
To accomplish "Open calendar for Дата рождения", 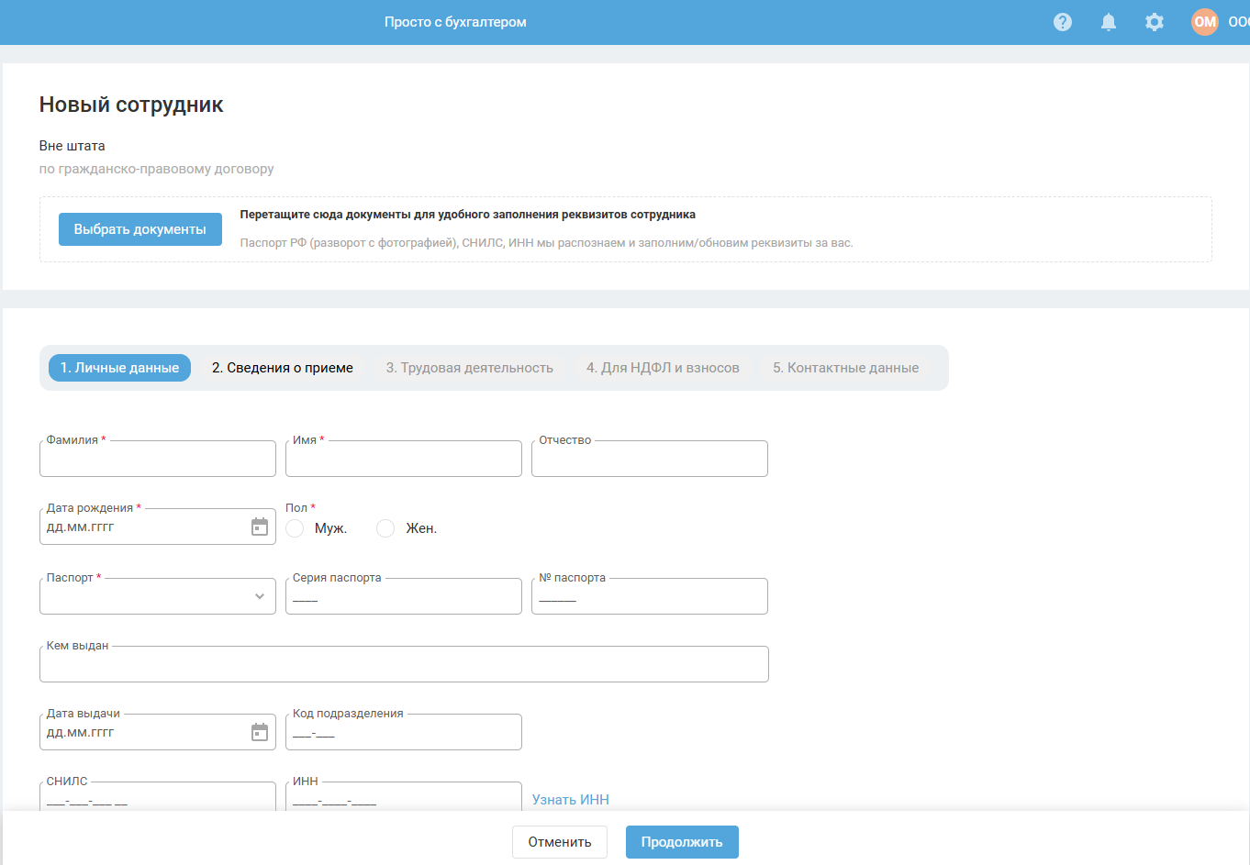I will click(260, 527).
